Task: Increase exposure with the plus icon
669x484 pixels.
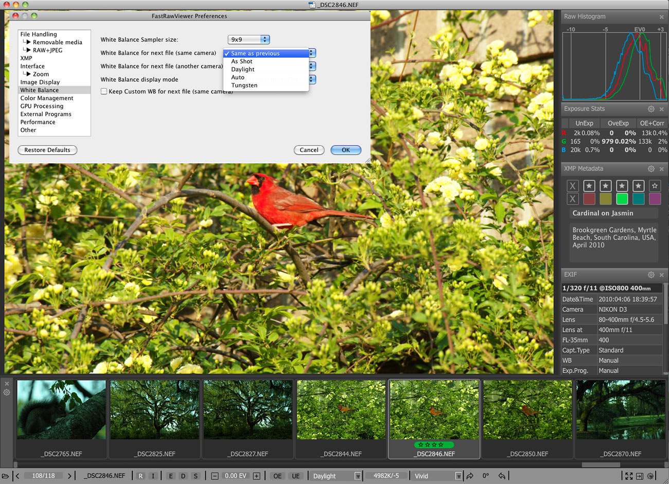Action: [256, 476]
